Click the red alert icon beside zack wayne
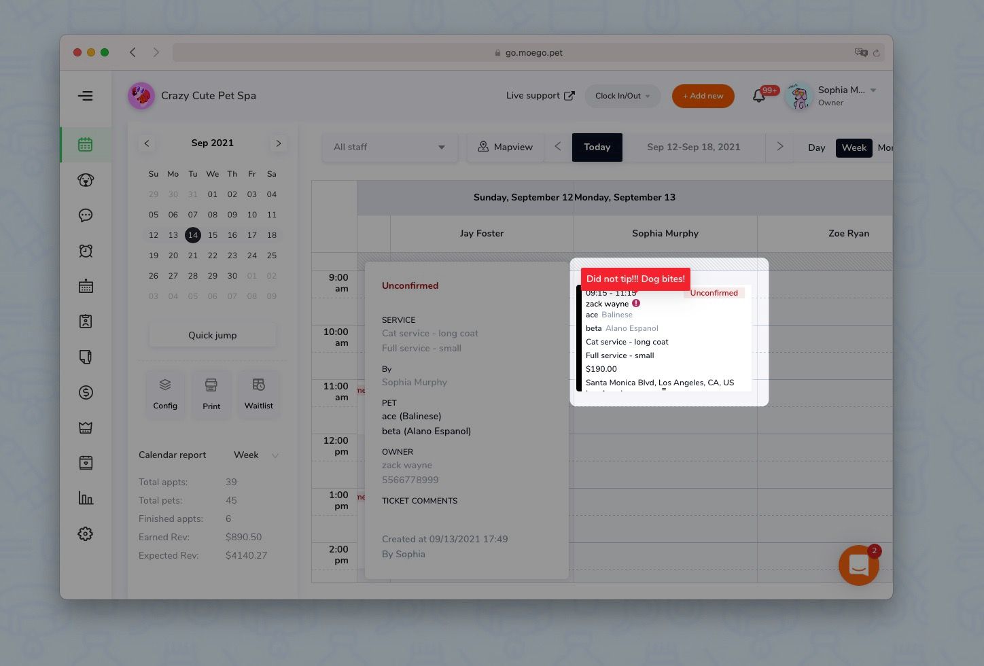The height and width of the screenshot is (666, 984). pyautogui.click(x=636, y=303)
